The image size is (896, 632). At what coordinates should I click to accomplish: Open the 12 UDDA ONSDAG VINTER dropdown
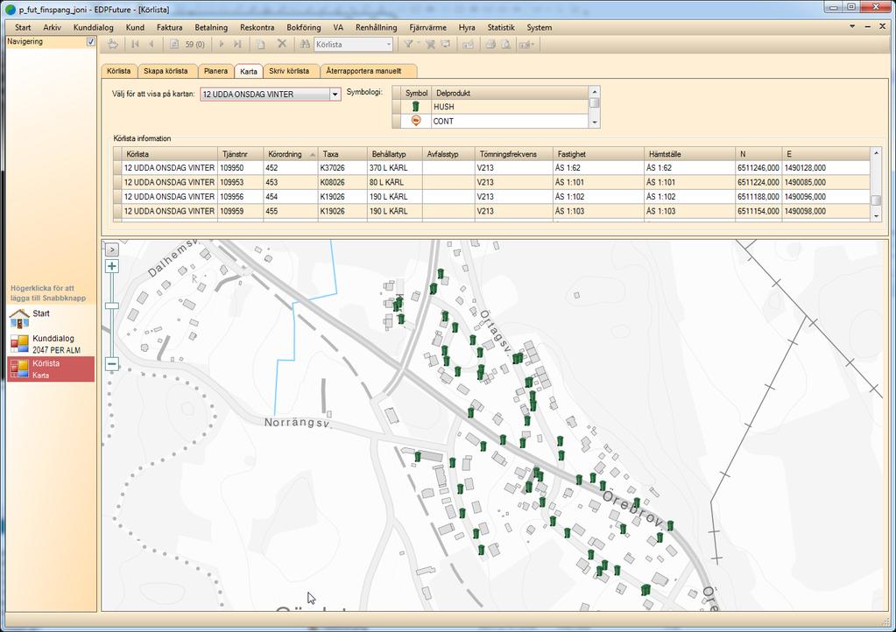click(x=335, y=95)
